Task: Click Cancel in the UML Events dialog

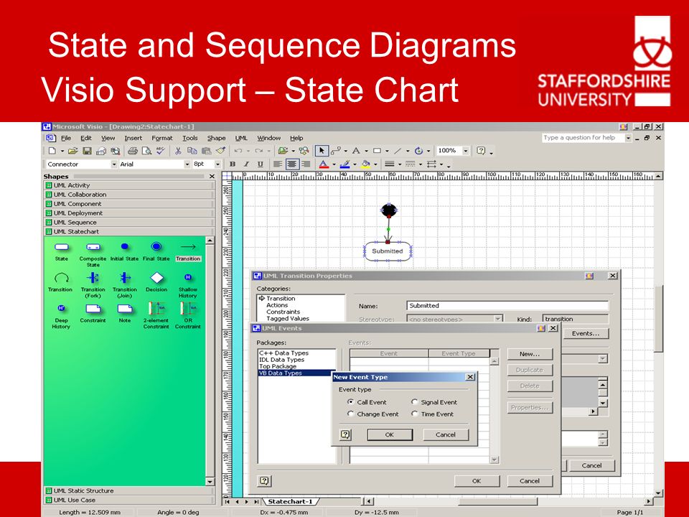Action: point(530,481)
